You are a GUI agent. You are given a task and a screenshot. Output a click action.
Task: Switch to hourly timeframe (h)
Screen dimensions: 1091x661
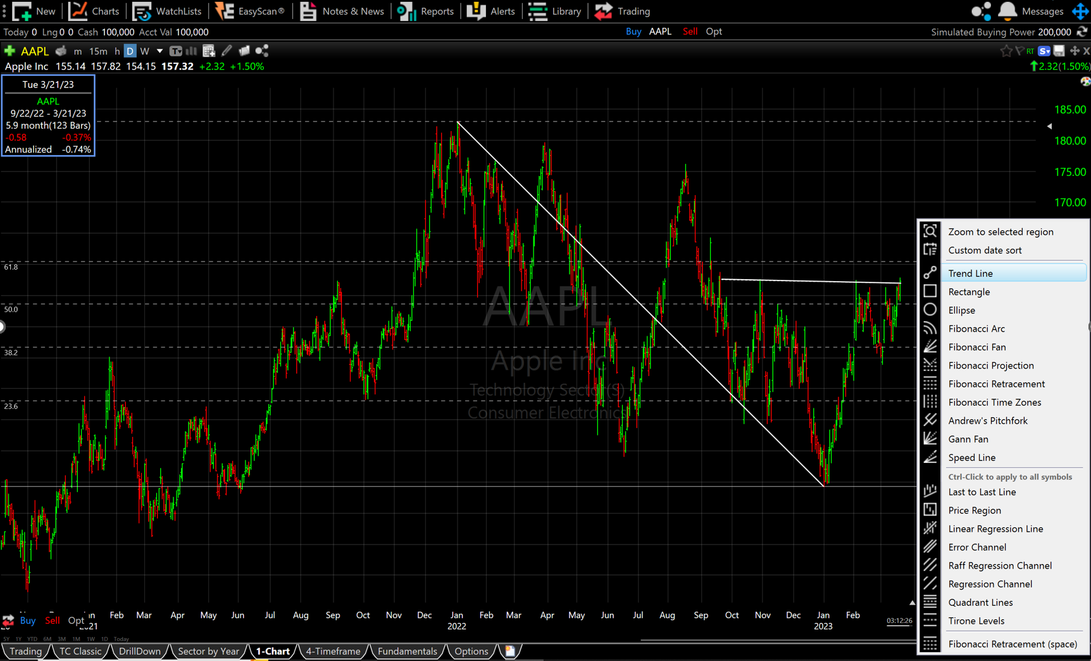point(117,51)
